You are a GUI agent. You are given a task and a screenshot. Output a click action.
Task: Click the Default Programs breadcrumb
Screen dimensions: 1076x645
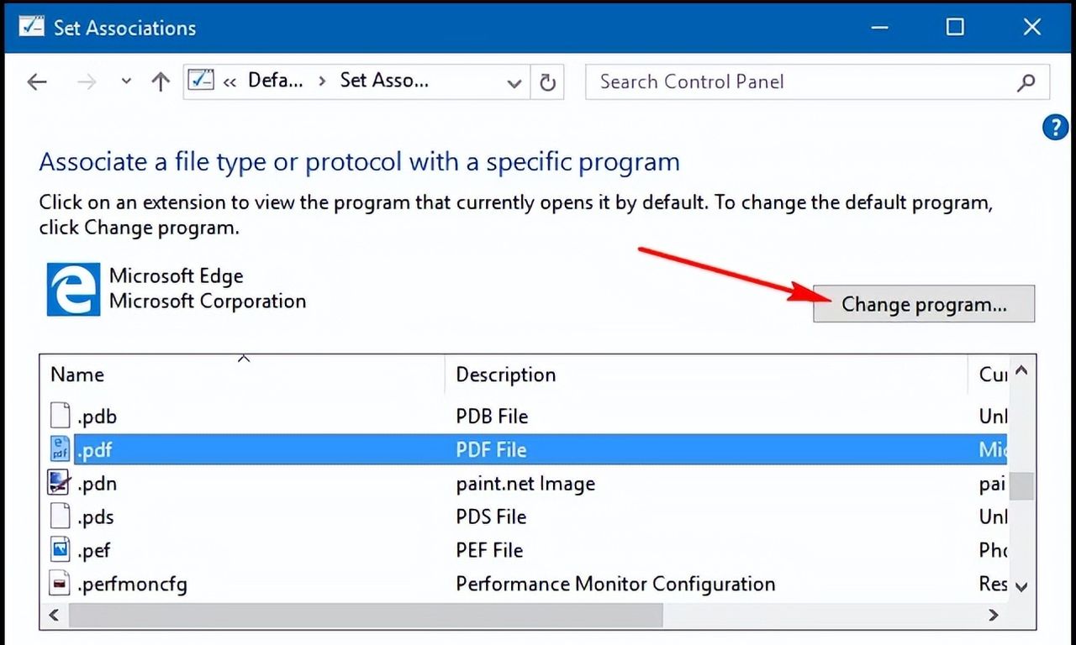coord(275,81)
